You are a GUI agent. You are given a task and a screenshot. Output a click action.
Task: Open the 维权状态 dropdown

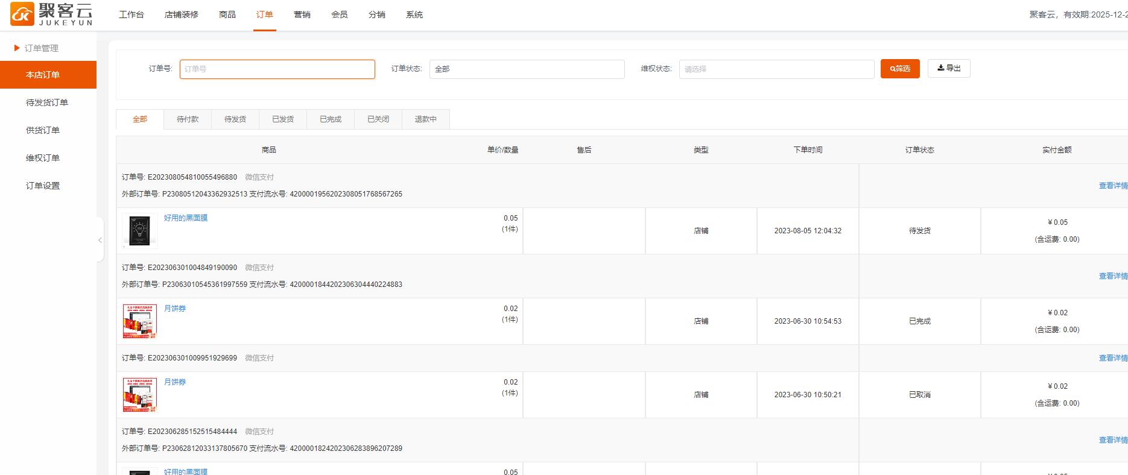pos(777,69)
